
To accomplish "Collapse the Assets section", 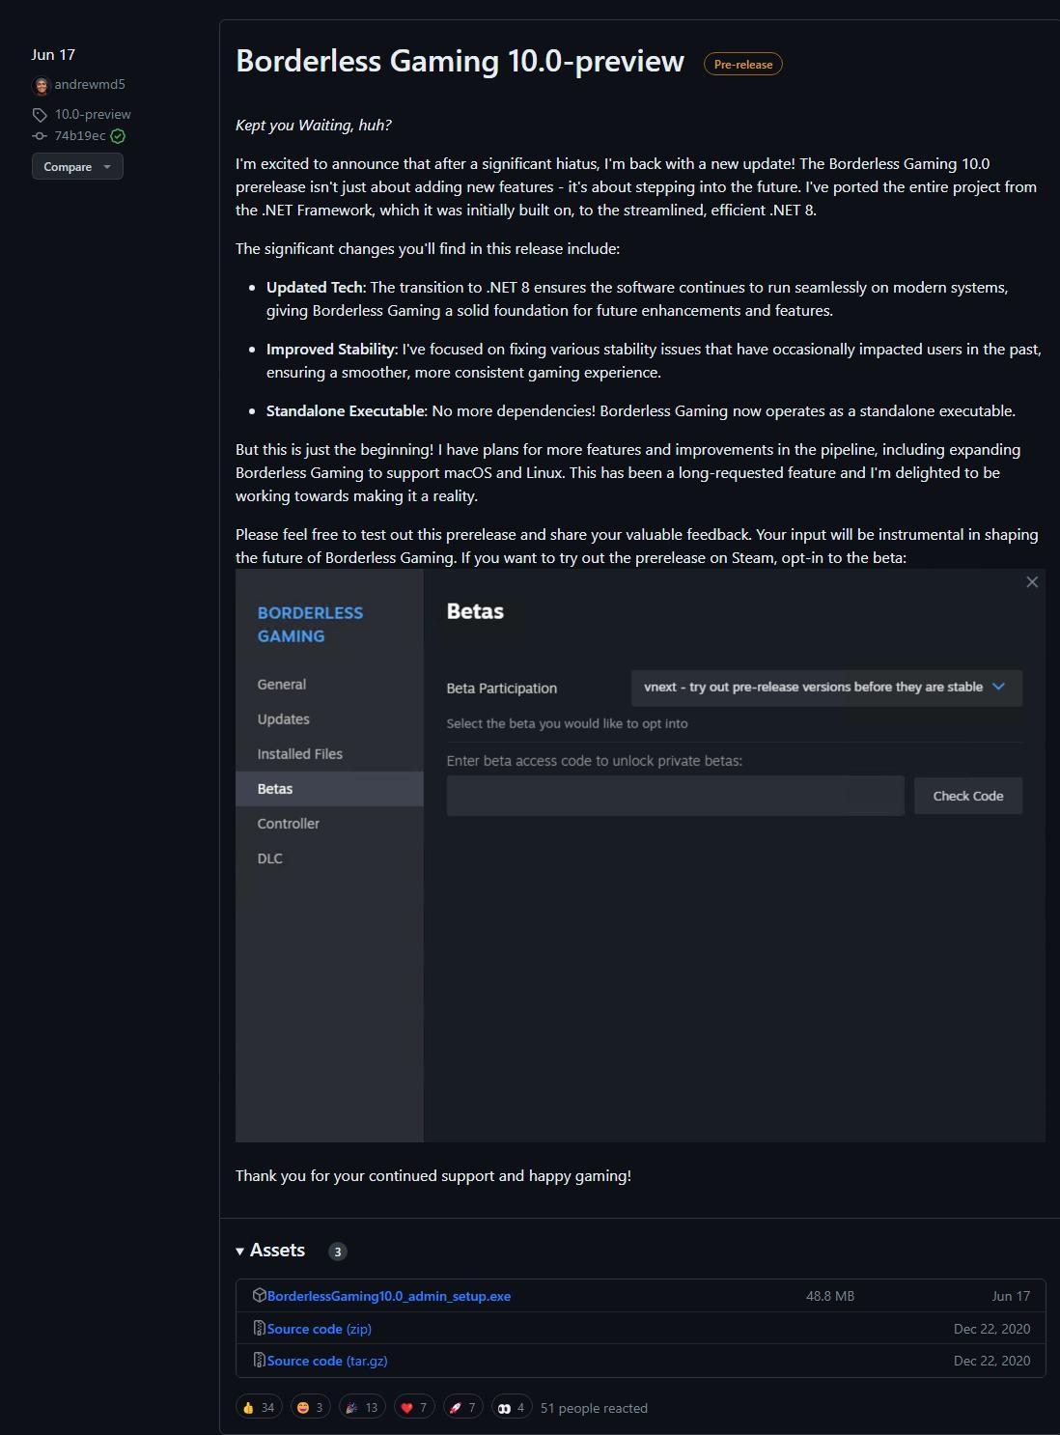I will click(240, 1251).
